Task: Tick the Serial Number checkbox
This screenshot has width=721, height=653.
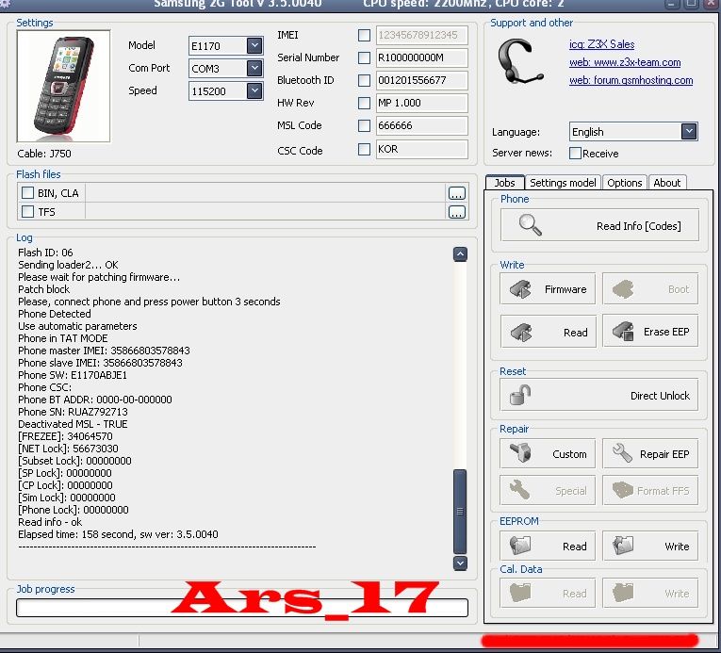Action: 364,57
